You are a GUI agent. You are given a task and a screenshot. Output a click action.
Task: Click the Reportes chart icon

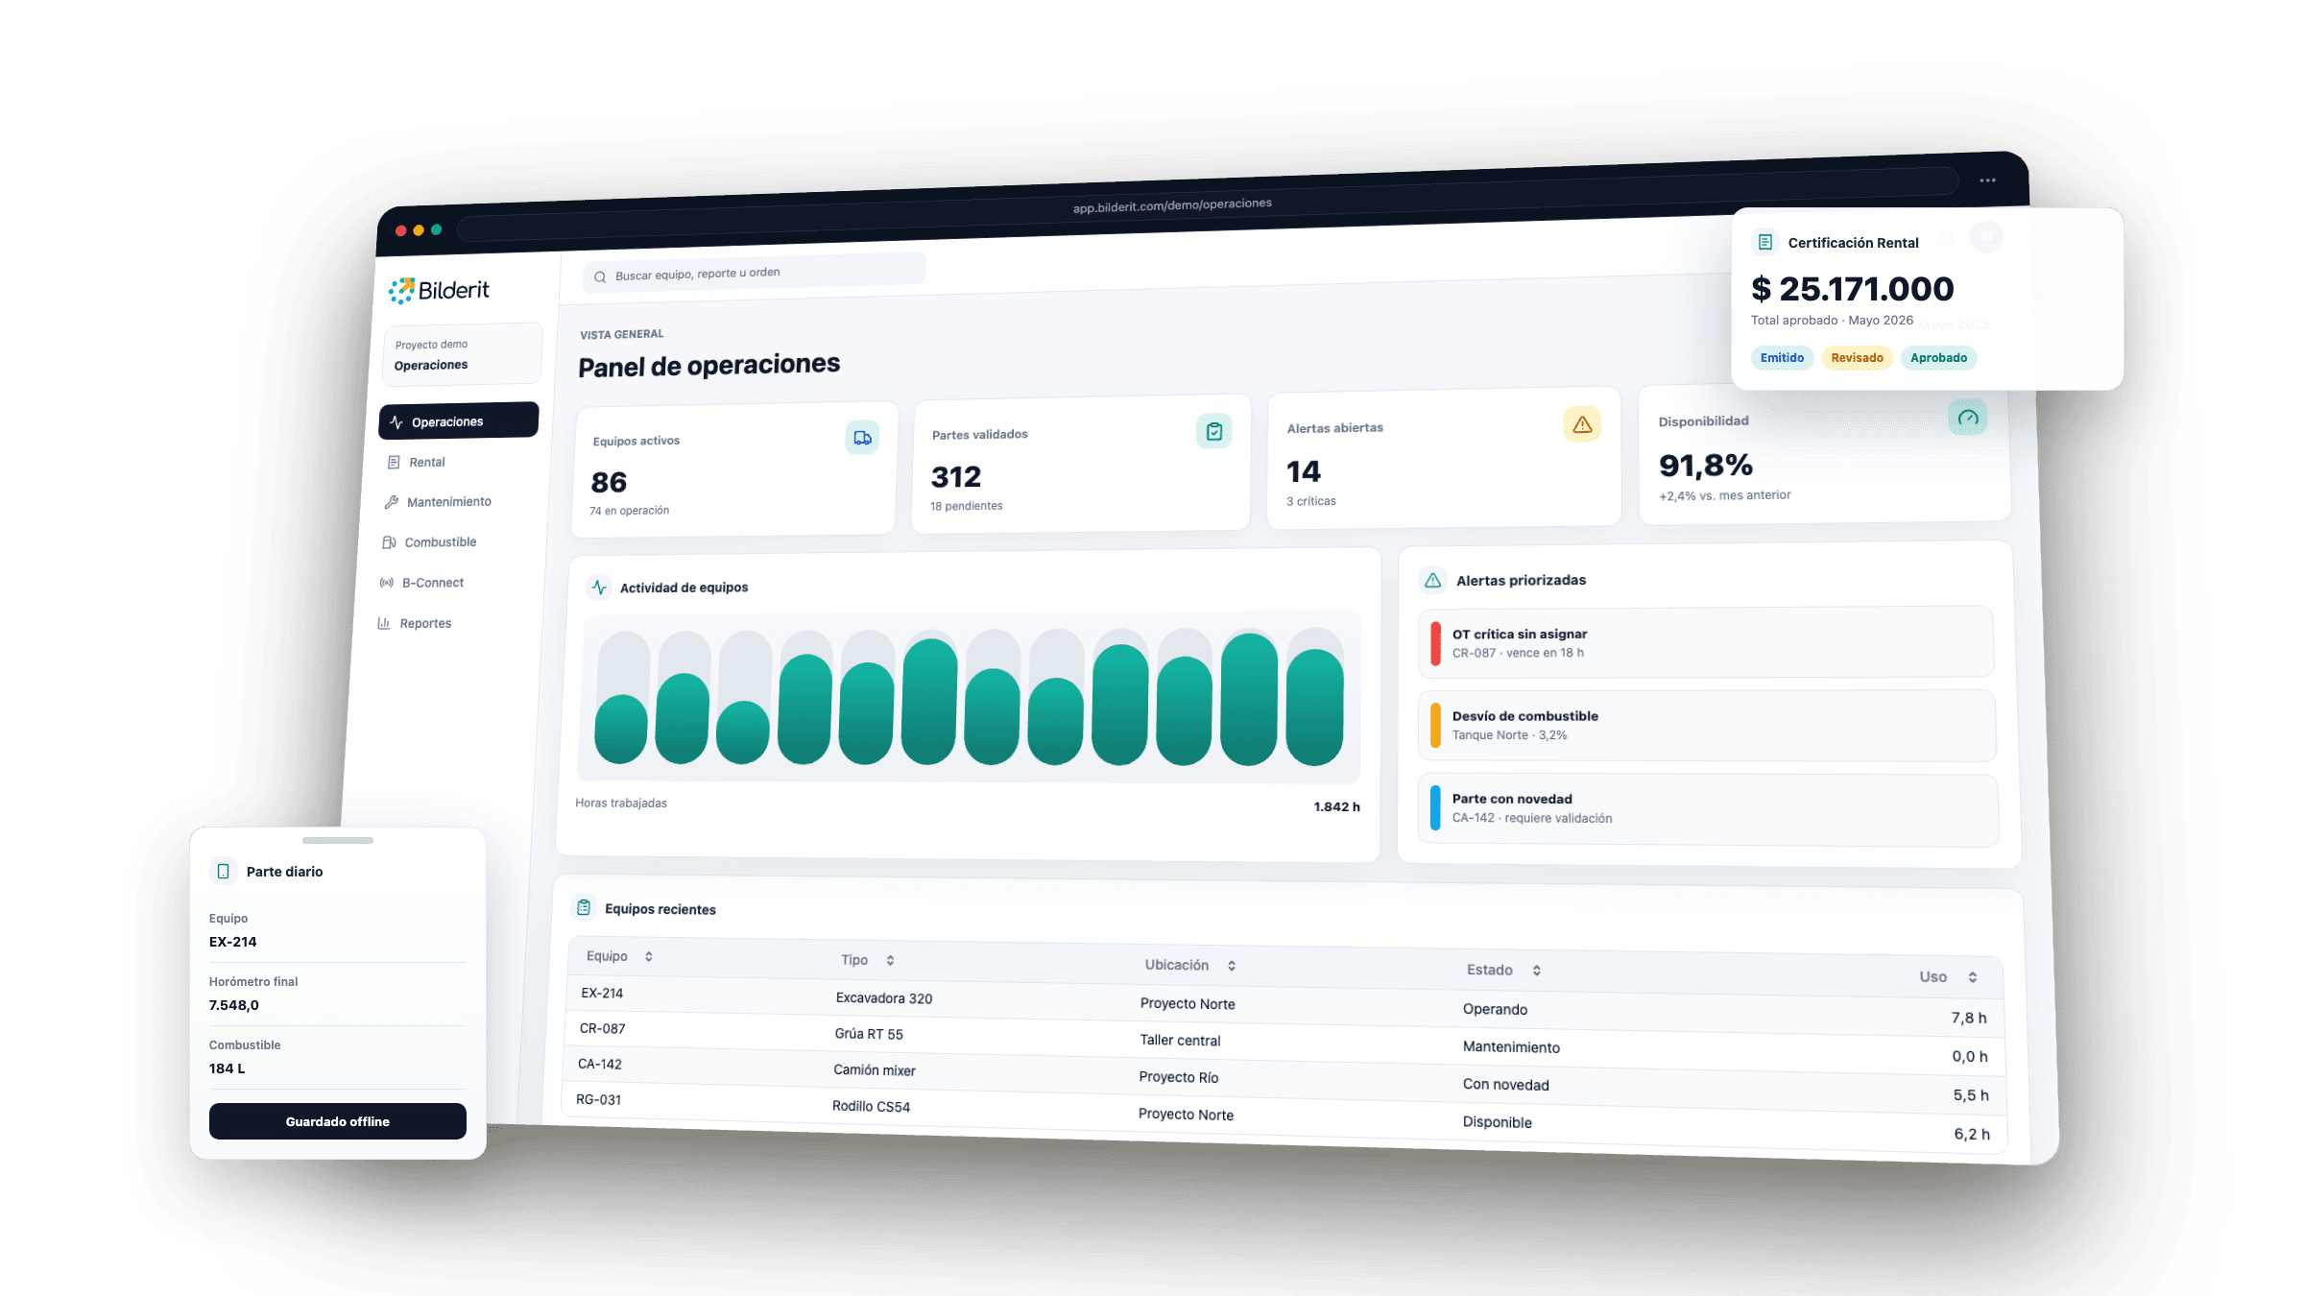click(x=384, y=623)
